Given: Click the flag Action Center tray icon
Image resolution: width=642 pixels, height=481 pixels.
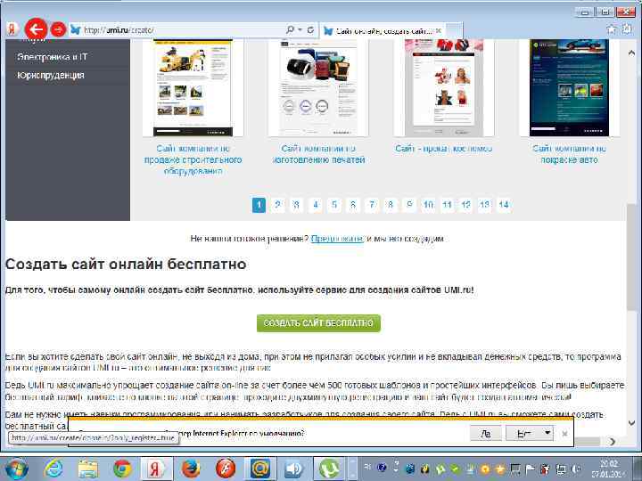Looking at the screenshot, I should (530, 469).
